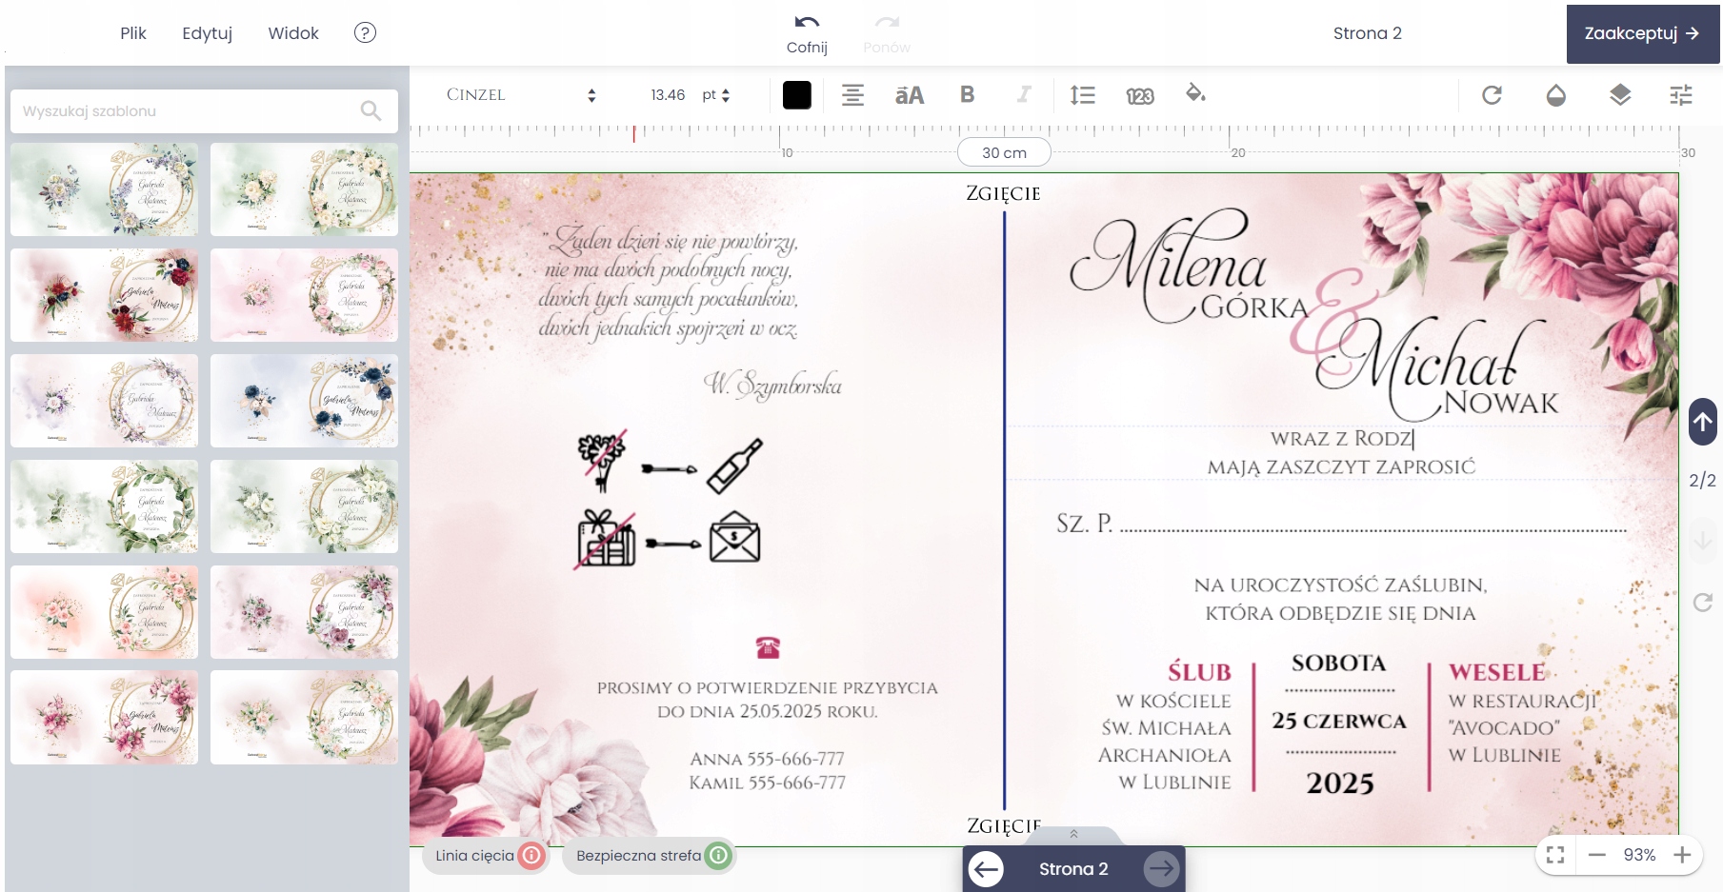Select the red telephone icon on the invitation
1723x892 pixels.
coord(768,647)
